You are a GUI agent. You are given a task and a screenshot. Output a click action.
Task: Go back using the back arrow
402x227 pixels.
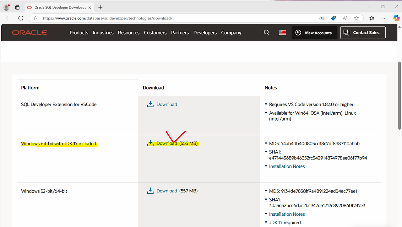8,18
